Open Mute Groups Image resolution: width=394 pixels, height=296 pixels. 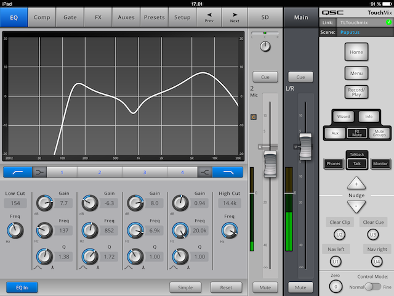click(379, 133)
